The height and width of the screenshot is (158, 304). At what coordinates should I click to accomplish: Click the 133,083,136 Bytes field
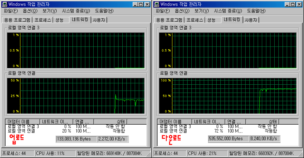point(76,139)
